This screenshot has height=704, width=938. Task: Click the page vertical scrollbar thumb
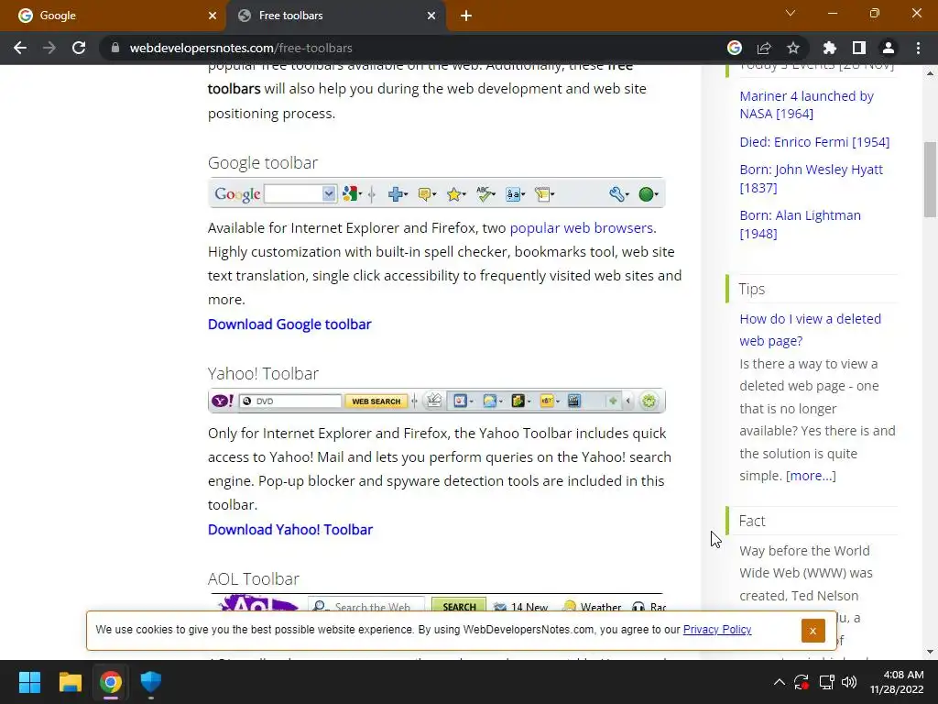click(x=930, y=180)
